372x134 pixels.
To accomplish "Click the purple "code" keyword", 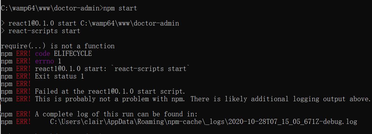I will 43,54.
